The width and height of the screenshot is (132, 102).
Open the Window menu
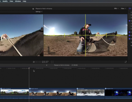pyautogui.click(x=18, y=1)
